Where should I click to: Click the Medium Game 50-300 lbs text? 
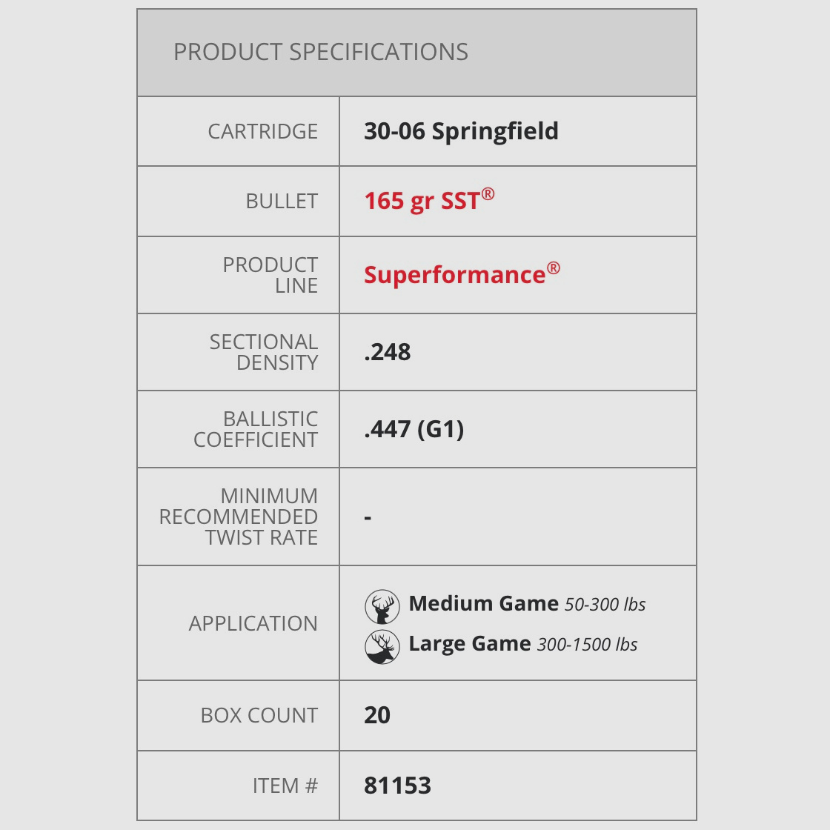click(527, 604)
